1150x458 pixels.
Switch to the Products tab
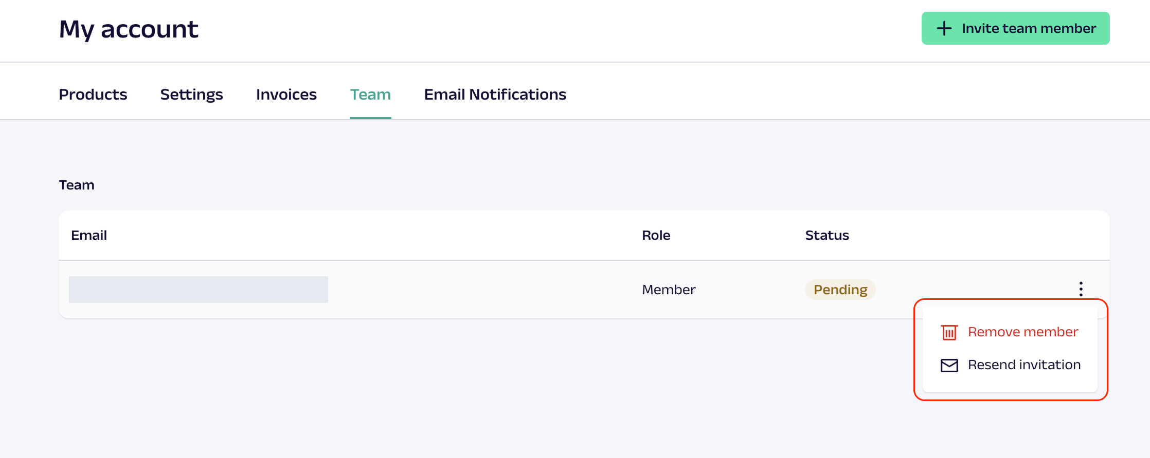coord(93,94)
